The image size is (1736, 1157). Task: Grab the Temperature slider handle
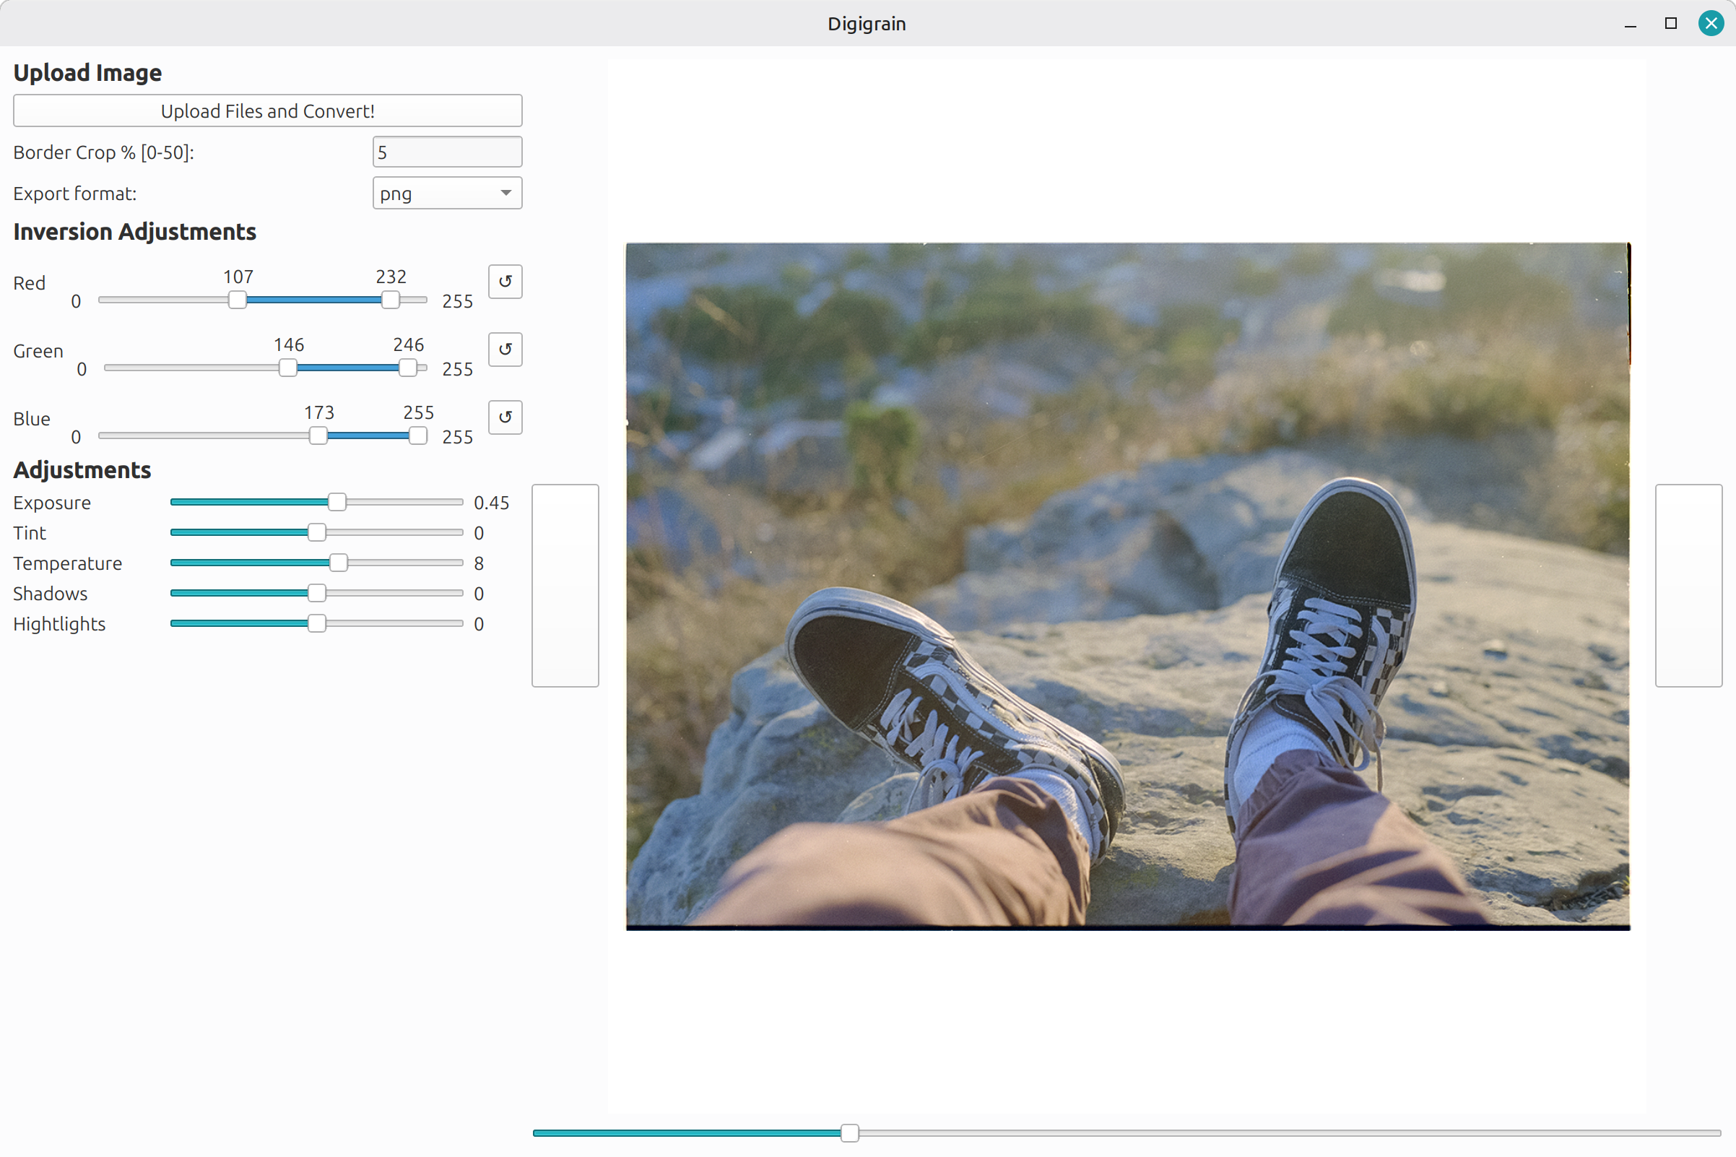coord(338,562)
